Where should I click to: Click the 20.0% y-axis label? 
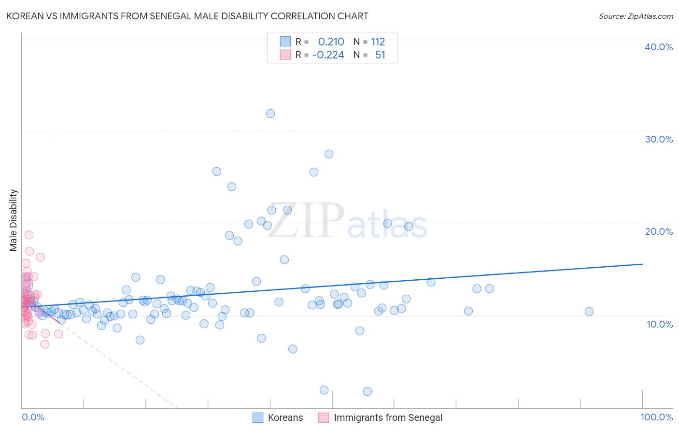pos(659,231)
